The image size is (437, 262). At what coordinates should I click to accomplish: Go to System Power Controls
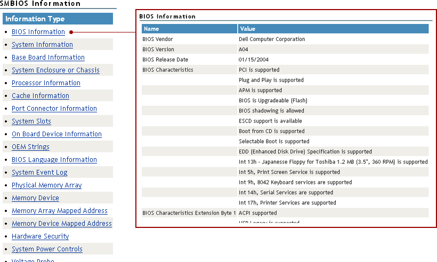[47, 249]
